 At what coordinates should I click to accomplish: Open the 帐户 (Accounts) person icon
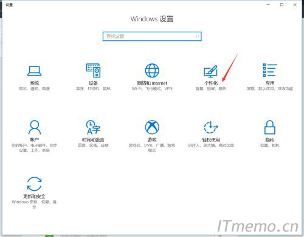35,127
